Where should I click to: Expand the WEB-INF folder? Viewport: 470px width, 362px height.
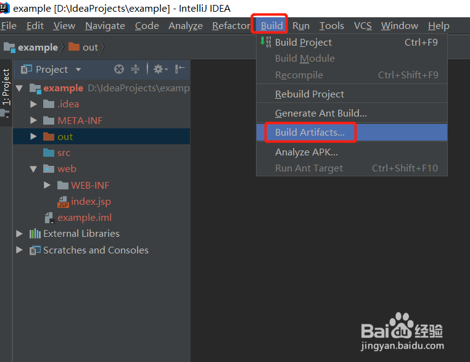click(x=47, y=186)
